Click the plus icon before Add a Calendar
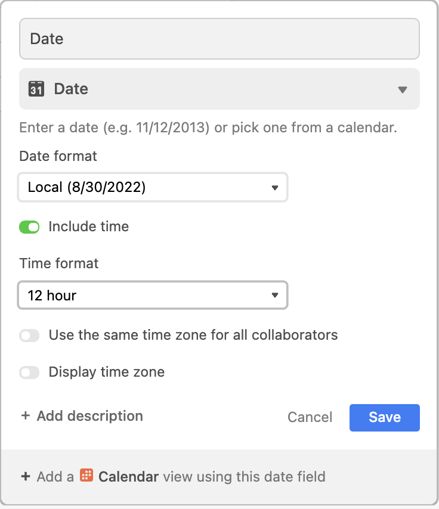The height and width of the screenshot is (509, 439). click(25, 477)
